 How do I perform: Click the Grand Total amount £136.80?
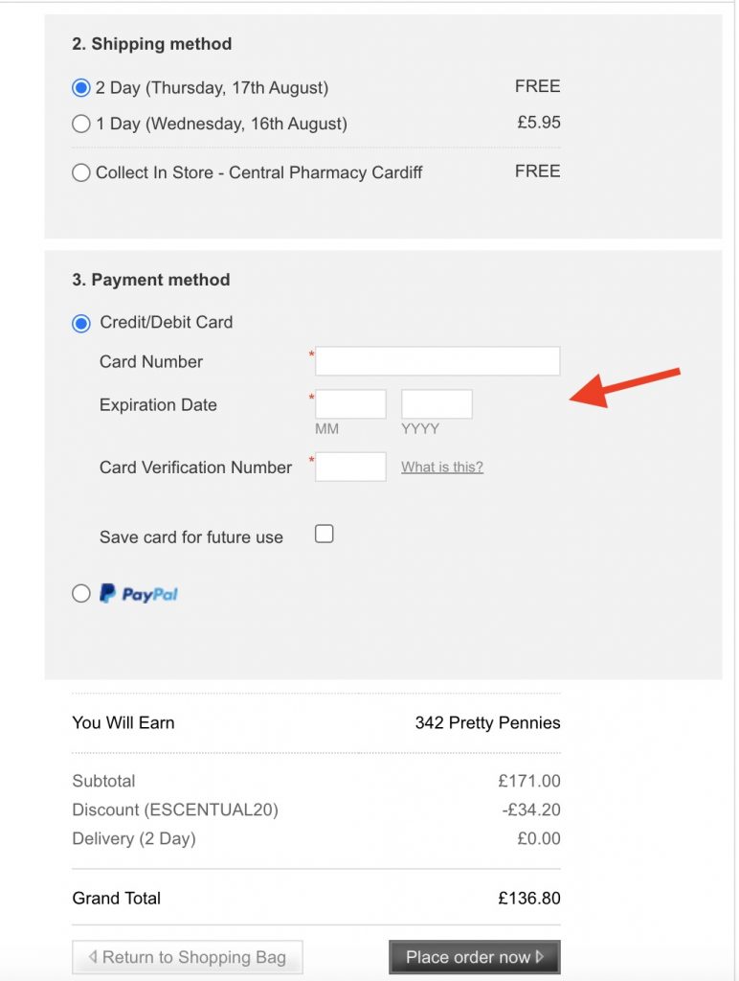click(529, 899)
